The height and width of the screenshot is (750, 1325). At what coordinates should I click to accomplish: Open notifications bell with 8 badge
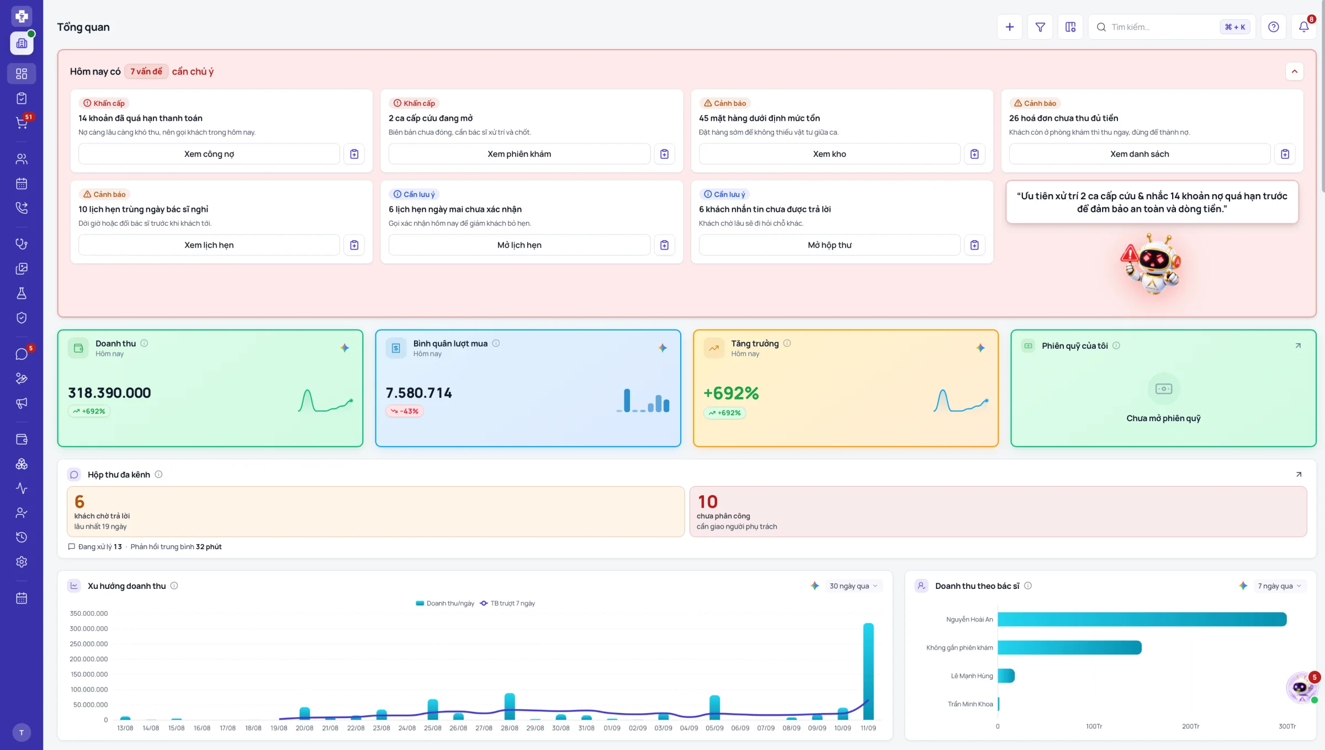[1303, 27]
